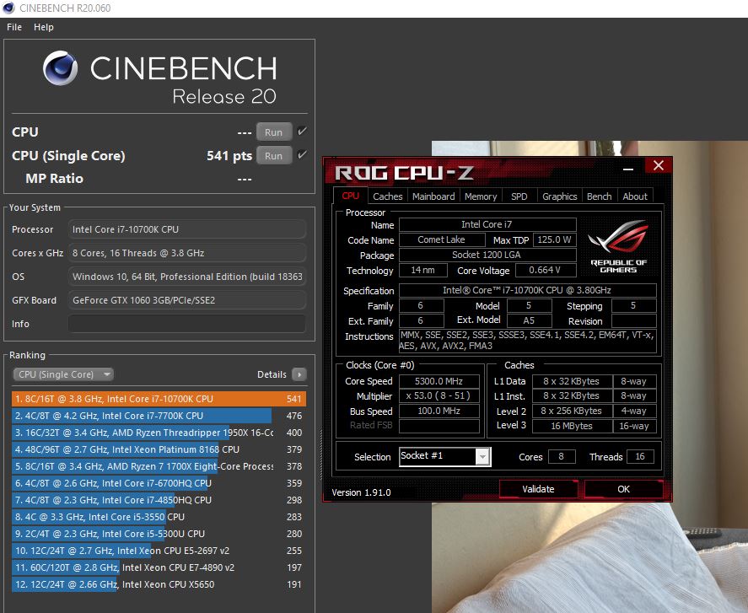Open the File menu in Cinebench
Viewport: 748px width, 613px height.
click(14, 27)
